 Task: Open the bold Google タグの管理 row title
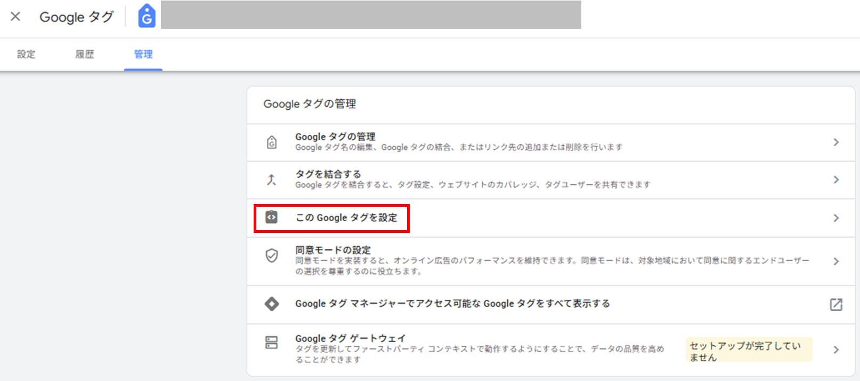pyautogui.click(x=335, y=137)
